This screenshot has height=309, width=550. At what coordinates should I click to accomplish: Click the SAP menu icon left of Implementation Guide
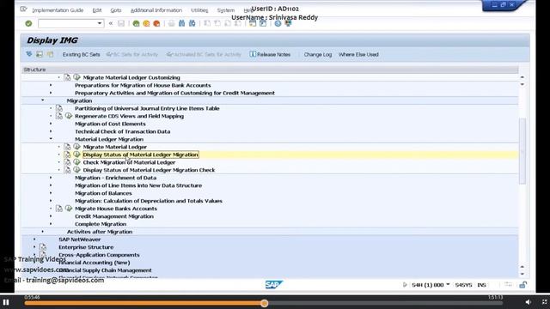(23, 9)
